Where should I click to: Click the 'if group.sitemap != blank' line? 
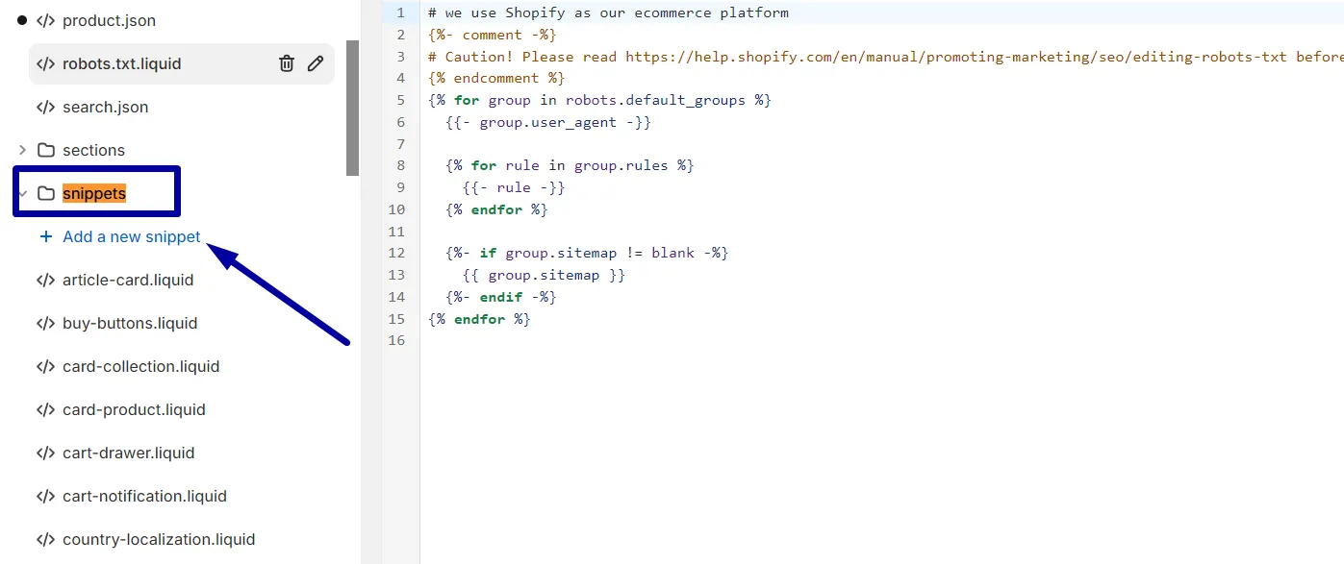pyautogui.click(x=587, y=253)
